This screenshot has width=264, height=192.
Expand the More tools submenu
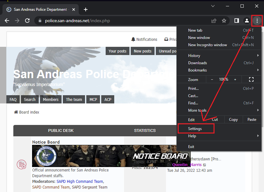[x=219, y=110]
